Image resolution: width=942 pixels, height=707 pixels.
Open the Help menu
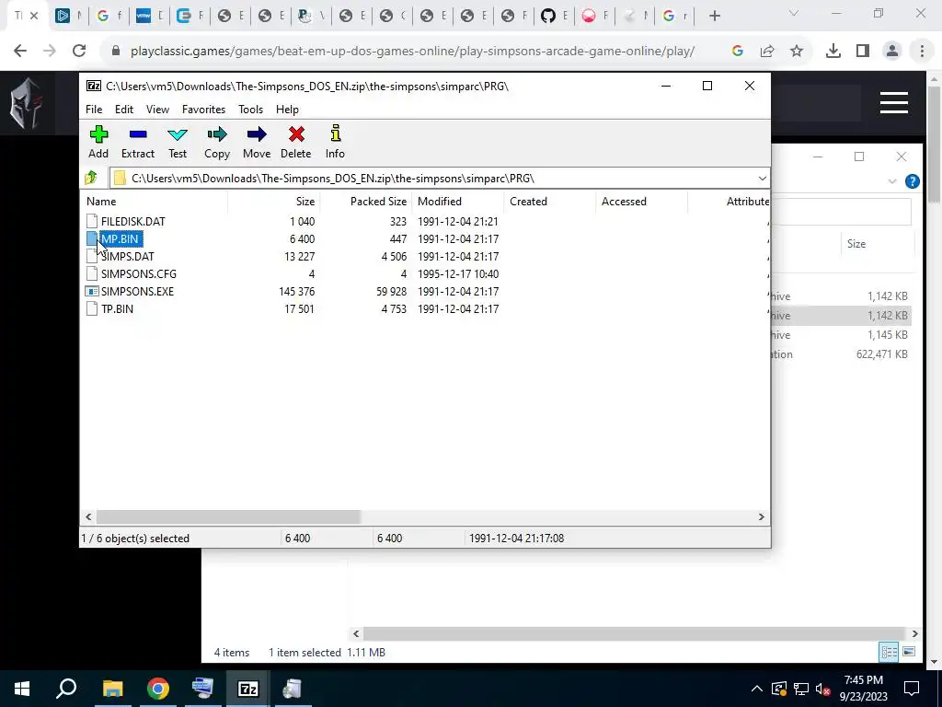click(287, 110)
